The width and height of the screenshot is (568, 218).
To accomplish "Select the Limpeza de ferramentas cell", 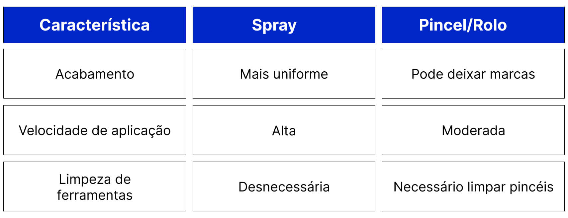I will [x=95, y=186].
